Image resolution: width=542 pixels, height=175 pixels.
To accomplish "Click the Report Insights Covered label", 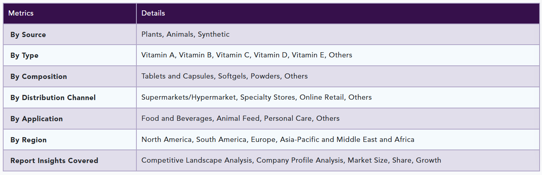I will click(54, 161).
